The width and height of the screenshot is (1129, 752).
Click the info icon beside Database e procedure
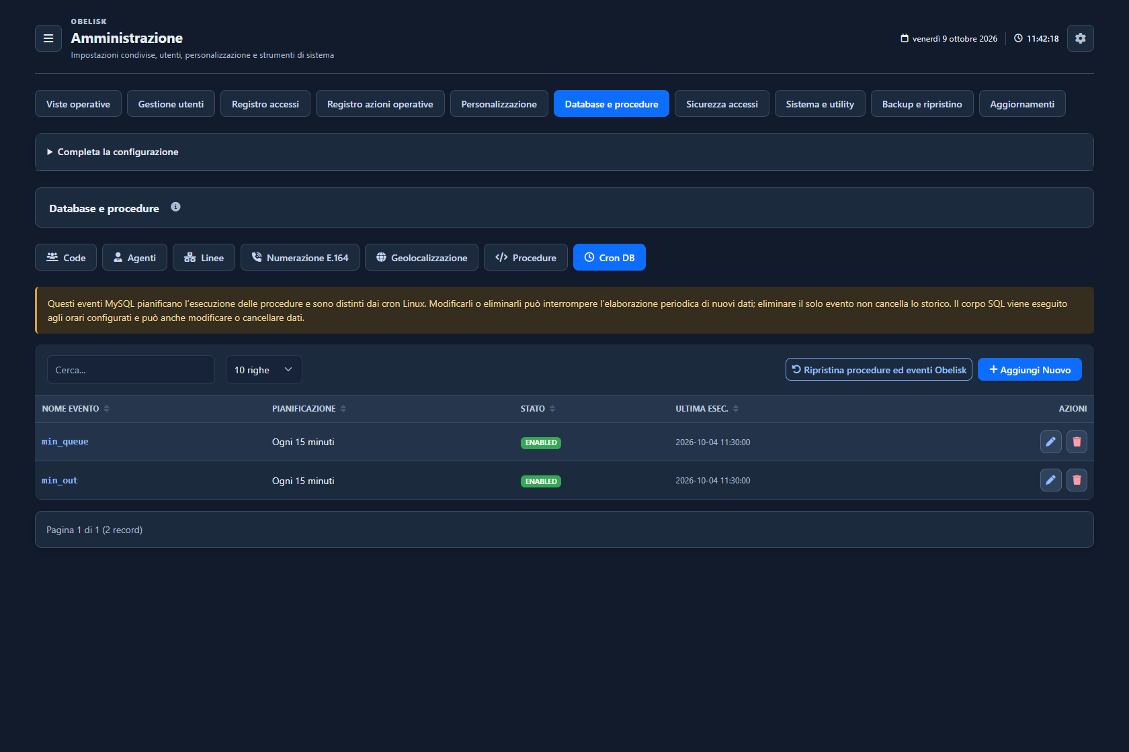coord(175,207)
